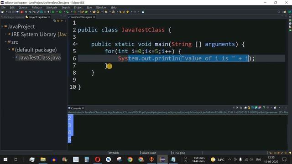Select JavaTestClass.java in Project Explorer
This screenshot has width=292, height=164.
(39, 58)
